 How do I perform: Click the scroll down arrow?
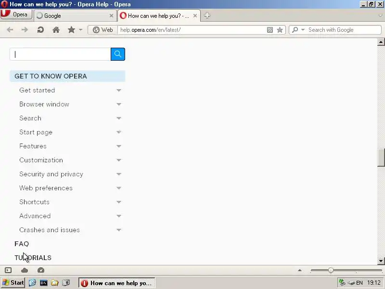(x=381, y=261)
